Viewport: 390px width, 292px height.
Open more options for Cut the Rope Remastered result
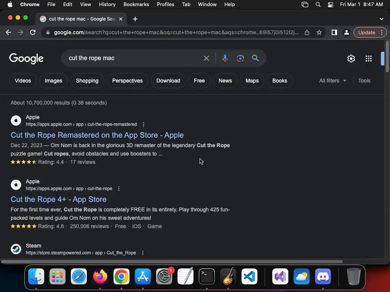click(x=144, y=124)
